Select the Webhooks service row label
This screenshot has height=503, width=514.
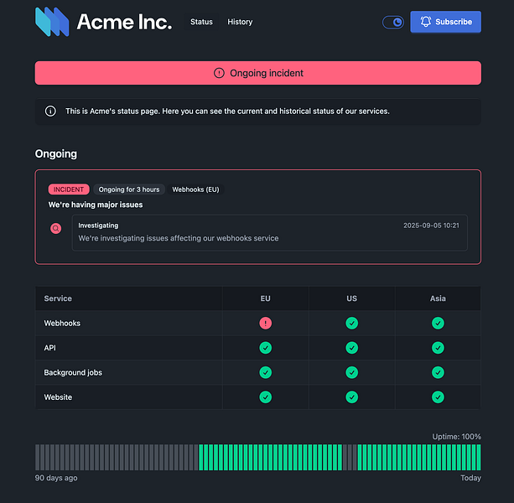pos(62,323)
